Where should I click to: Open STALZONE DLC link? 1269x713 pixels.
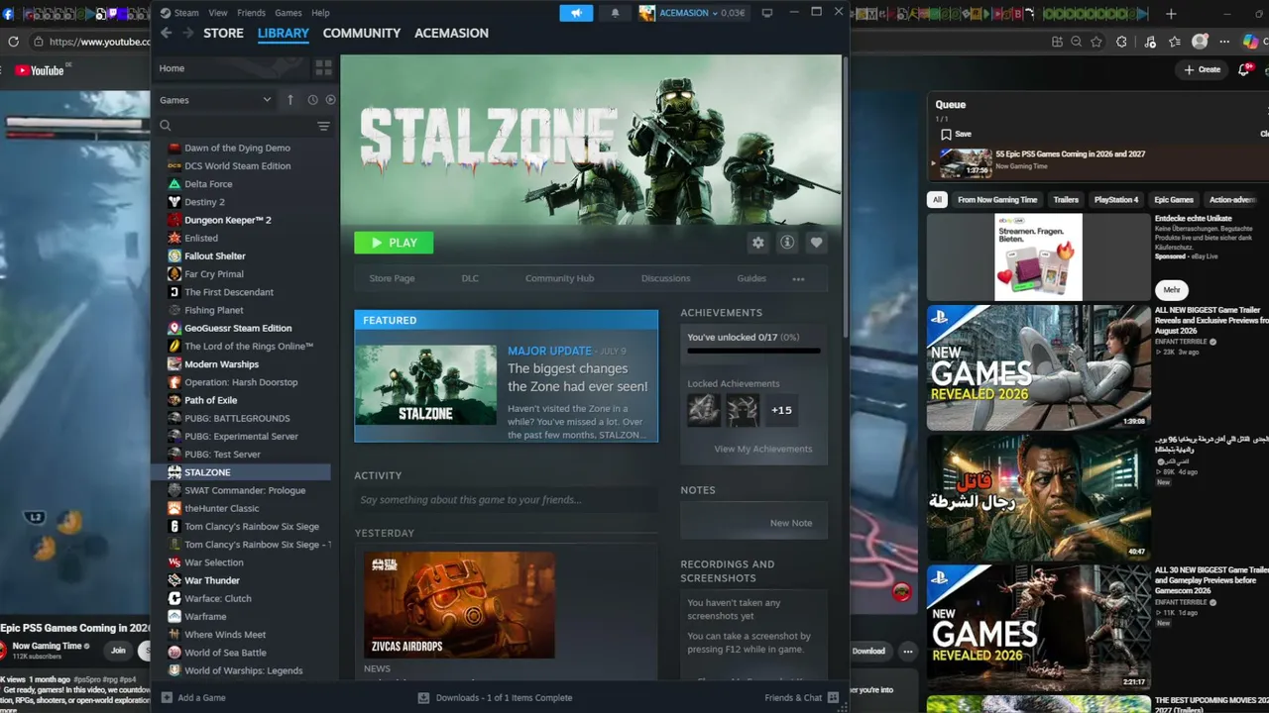470,278
